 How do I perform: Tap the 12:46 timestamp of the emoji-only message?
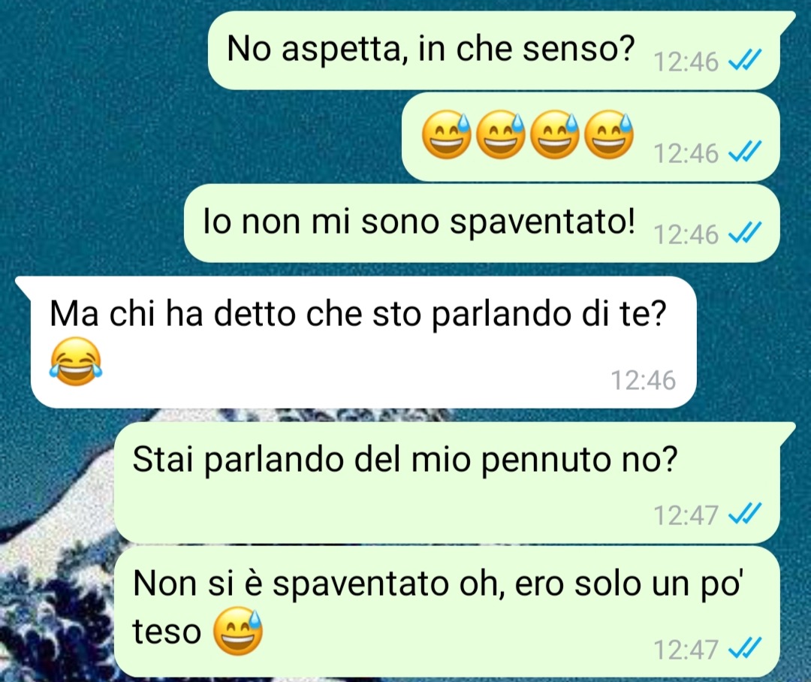tap(686, 154)
